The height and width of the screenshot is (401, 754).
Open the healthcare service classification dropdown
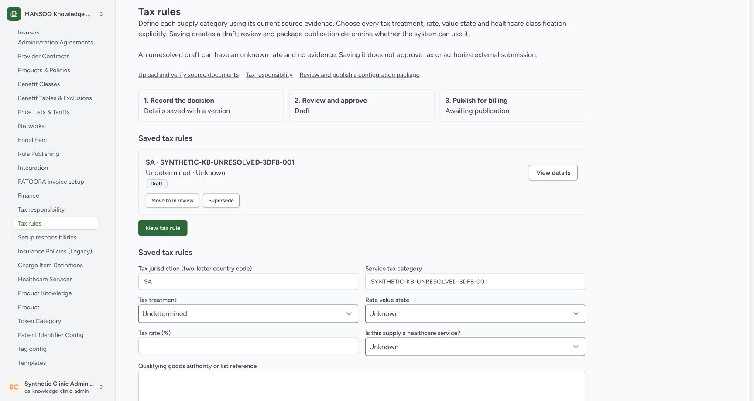tap(475, 347)
